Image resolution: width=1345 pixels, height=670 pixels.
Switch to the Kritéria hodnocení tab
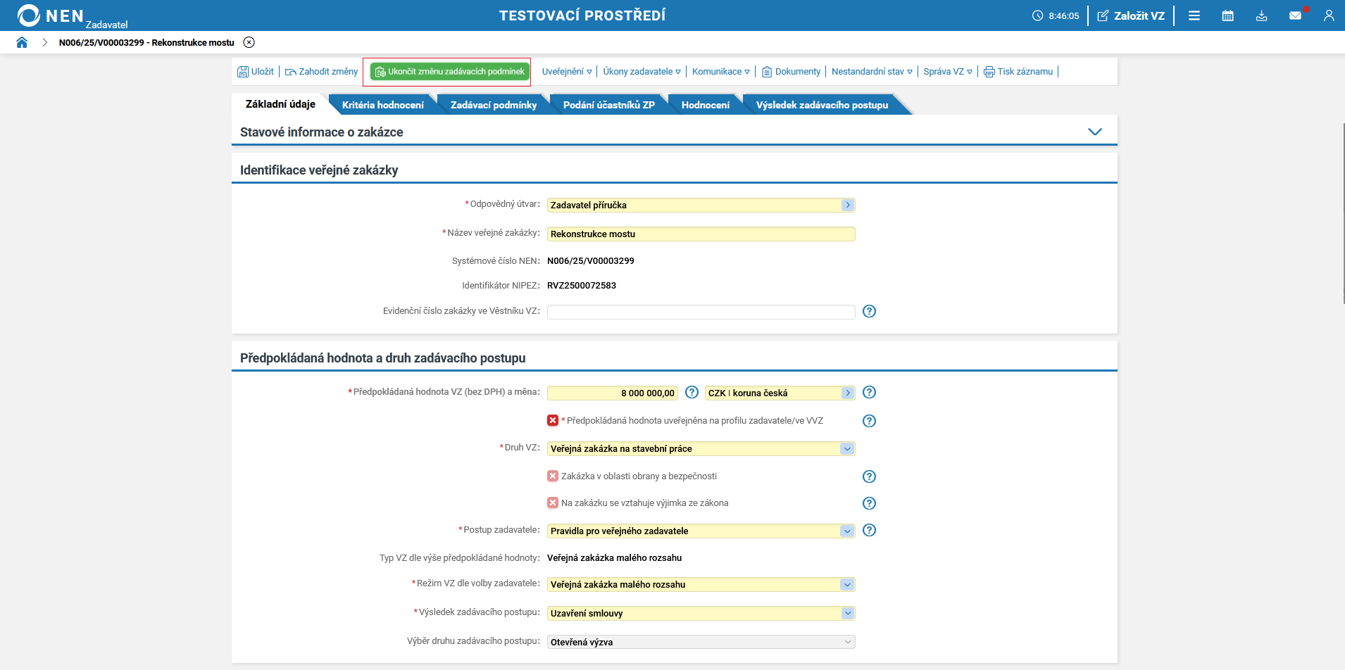[x=382, y=105]
